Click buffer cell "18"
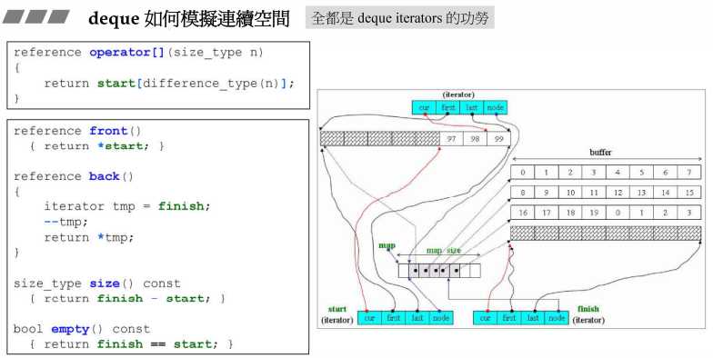 [570, 213]
